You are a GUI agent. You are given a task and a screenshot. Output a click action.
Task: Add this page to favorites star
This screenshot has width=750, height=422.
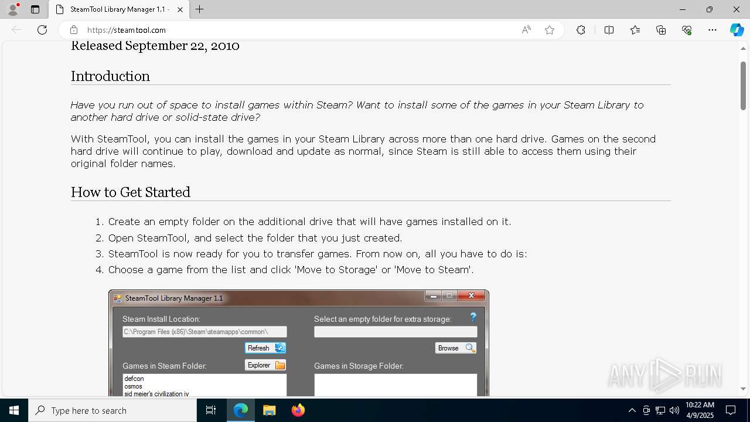tap(550, 30)
